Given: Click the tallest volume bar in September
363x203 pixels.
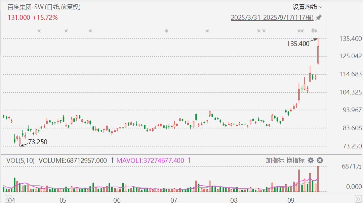Looking at the screenshot, I should coord(318,179).
